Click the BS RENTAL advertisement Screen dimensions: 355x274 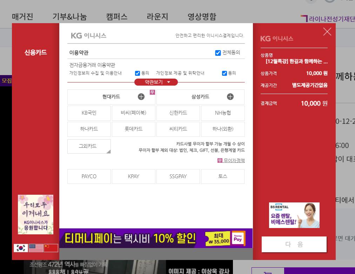coord(294,215)
